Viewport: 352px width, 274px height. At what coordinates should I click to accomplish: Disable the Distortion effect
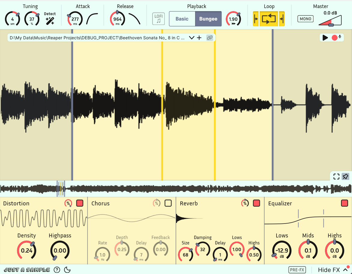point(80,203)
